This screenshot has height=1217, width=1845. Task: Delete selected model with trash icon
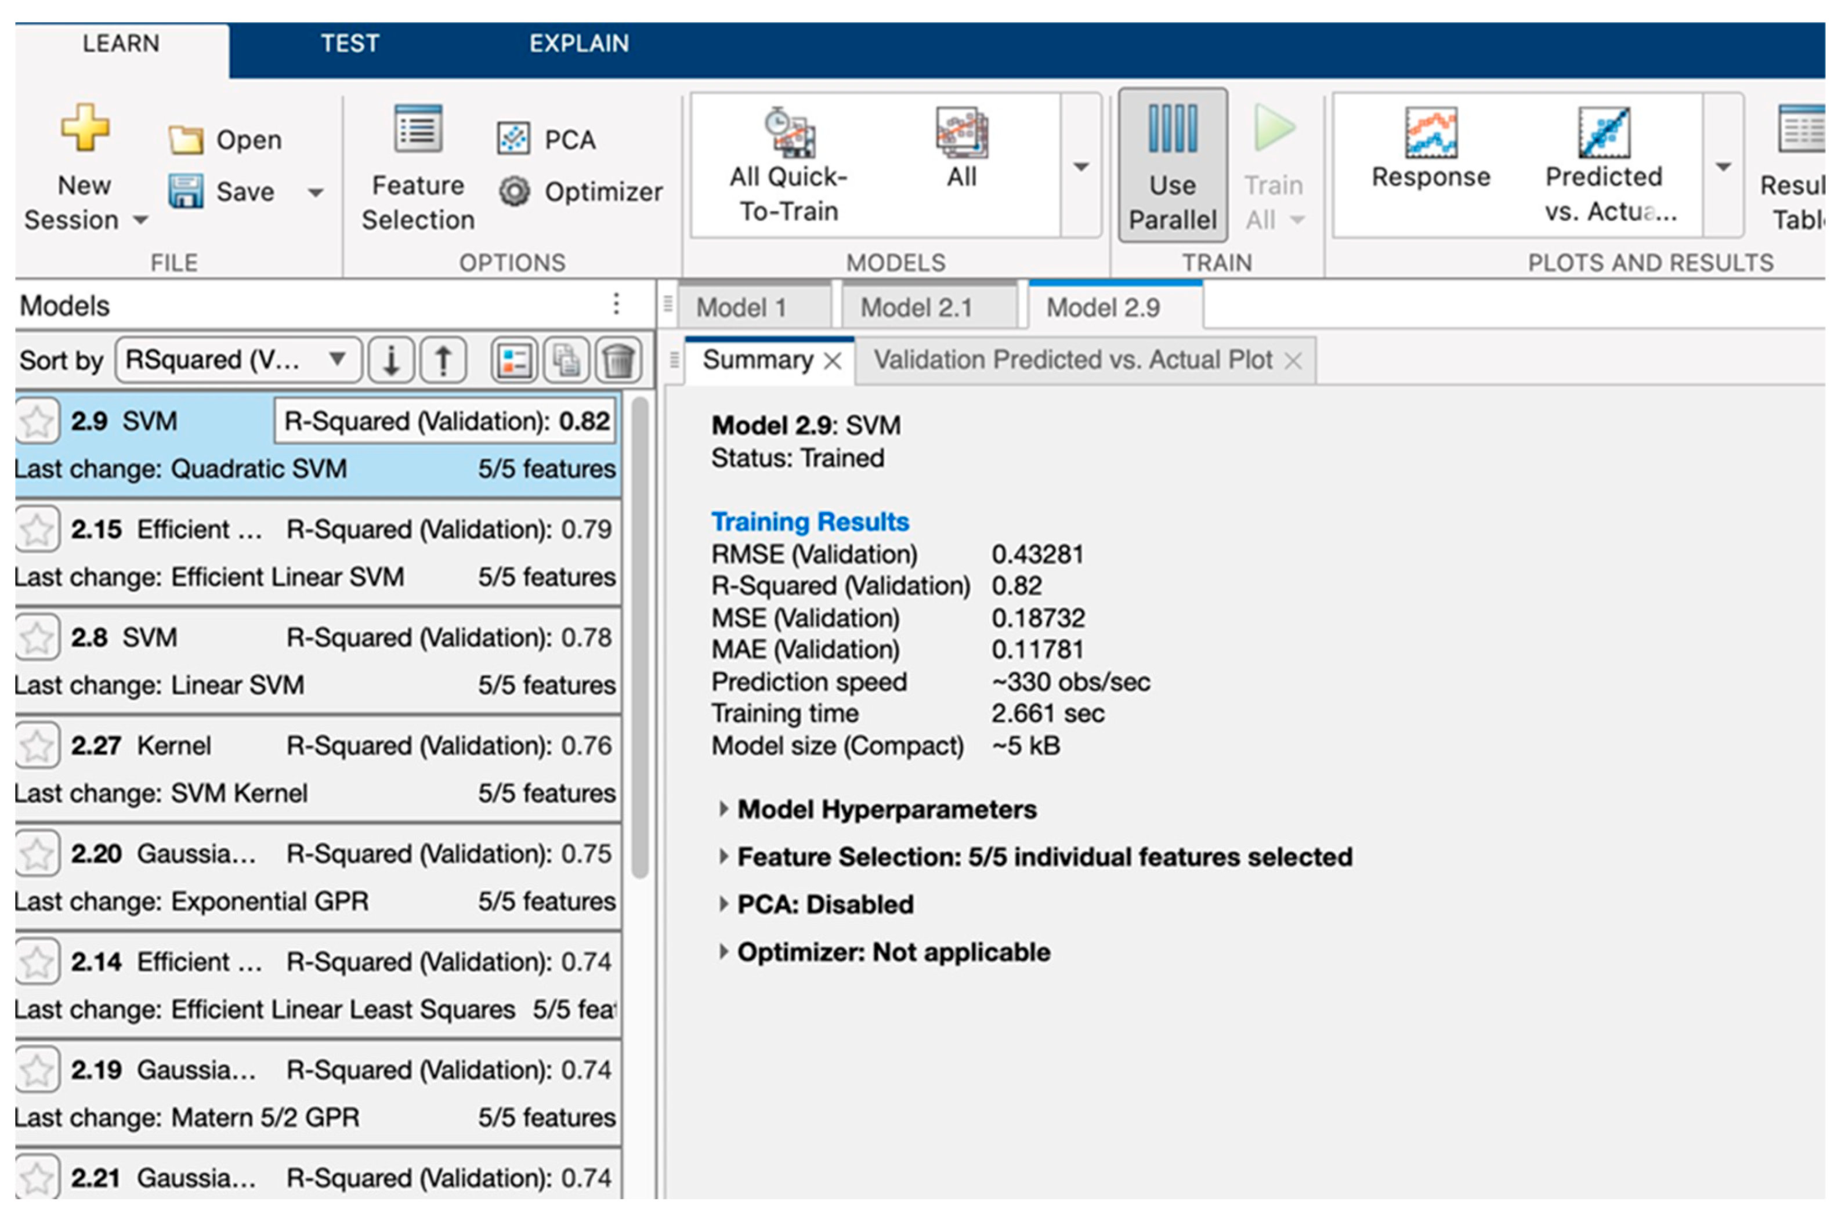pyautogui.click(x=618, y=361)
